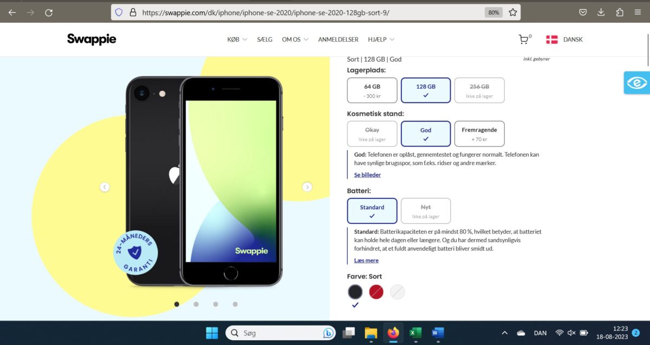Open the e-mærket trust badge widget

tap(636, 83)
